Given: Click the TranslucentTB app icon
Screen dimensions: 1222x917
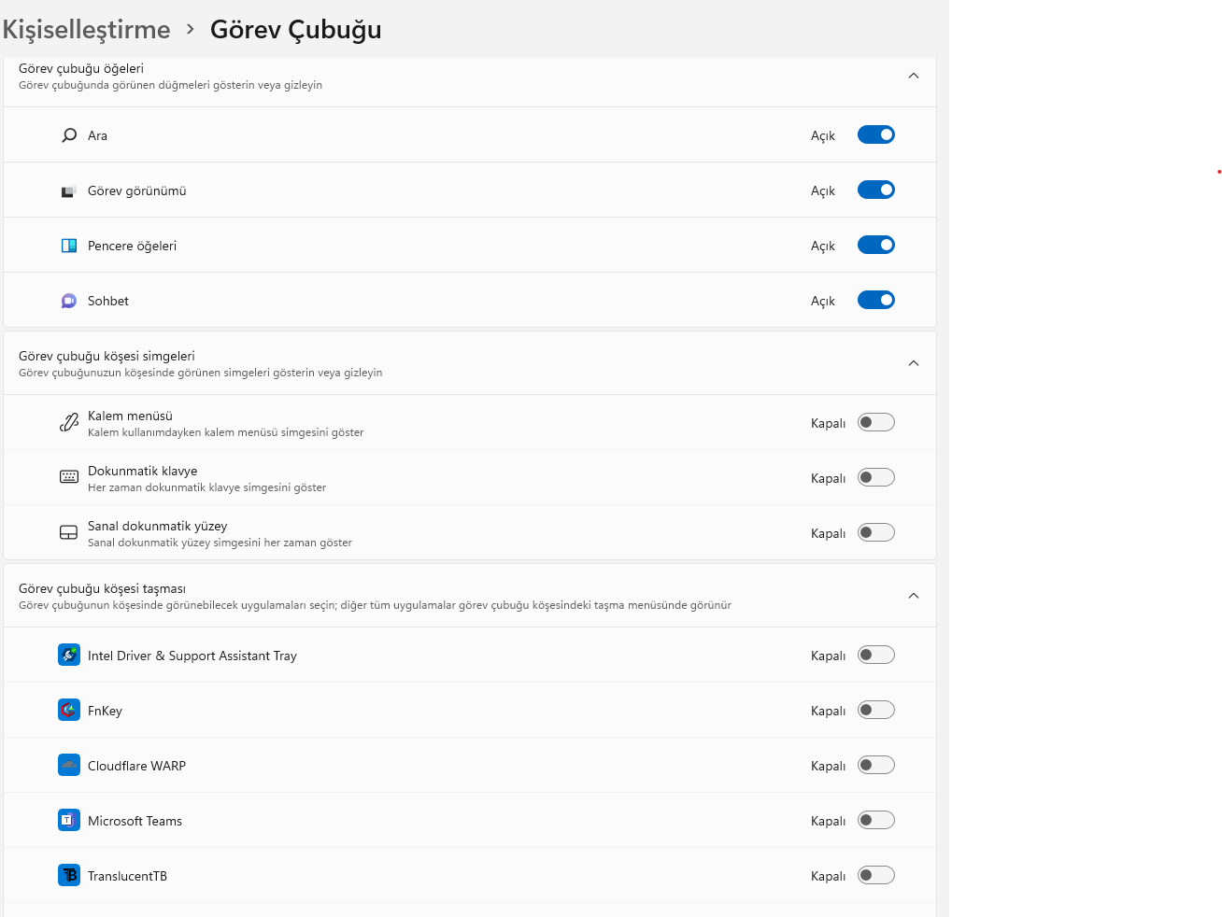Looking at the screenshot, I should tap(69, 876).
